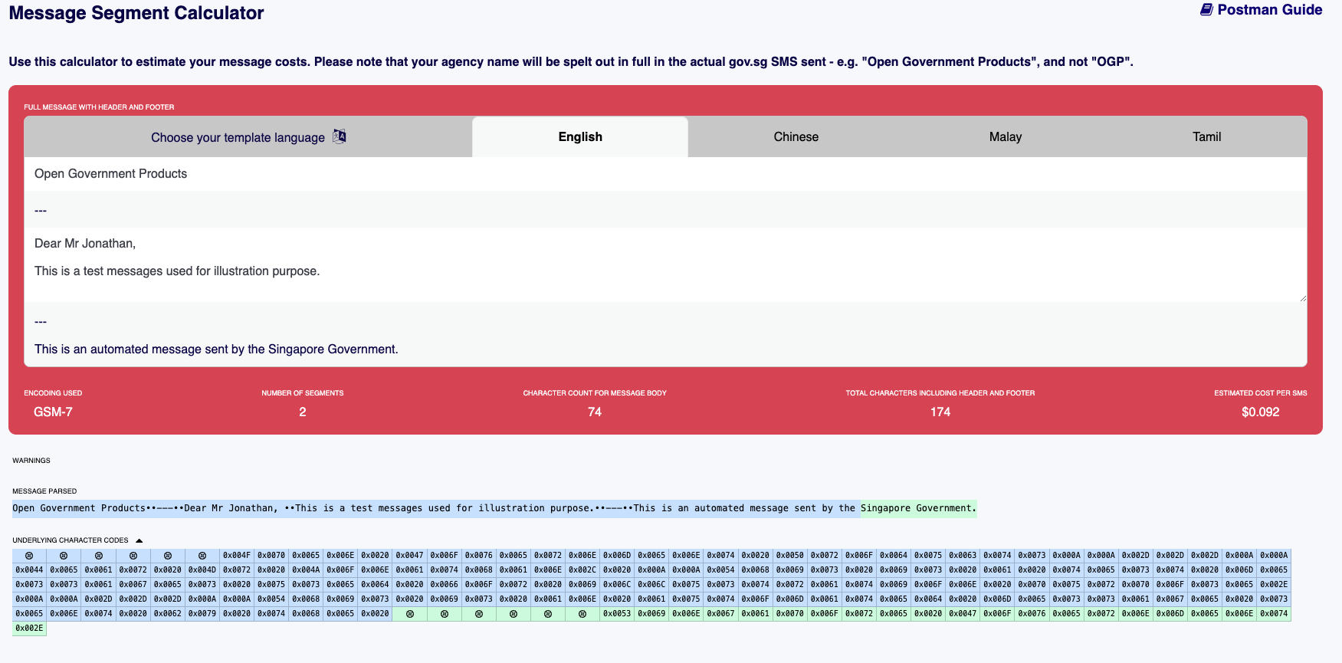Collapse the Underlying Character Codes section
1342x663 pixels.
pos(139,540)
